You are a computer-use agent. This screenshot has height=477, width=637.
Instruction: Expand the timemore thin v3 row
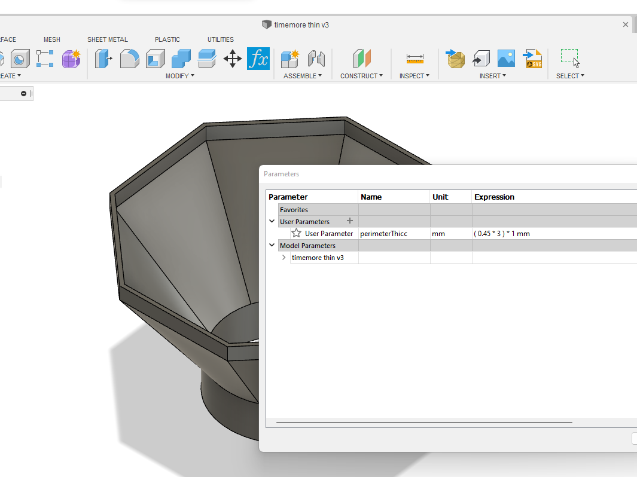[x=284, y=258]
